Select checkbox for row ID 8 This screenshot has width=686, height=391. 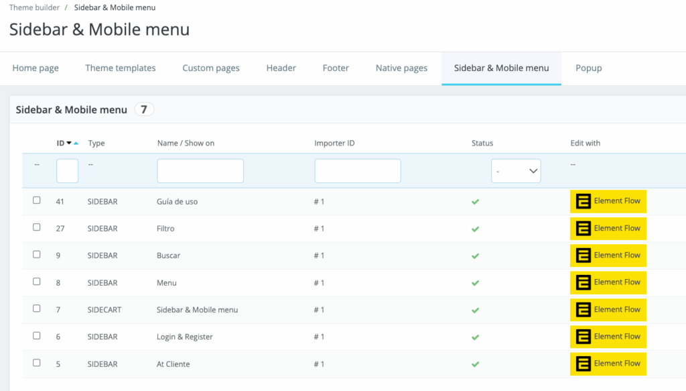pyautogui.click(x=37, y=282)
